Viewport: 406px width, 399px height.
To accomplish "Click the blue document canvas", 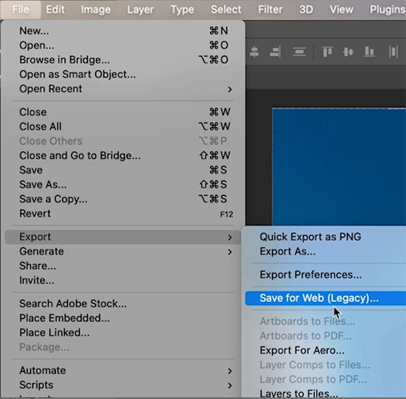I will [339, 167].
